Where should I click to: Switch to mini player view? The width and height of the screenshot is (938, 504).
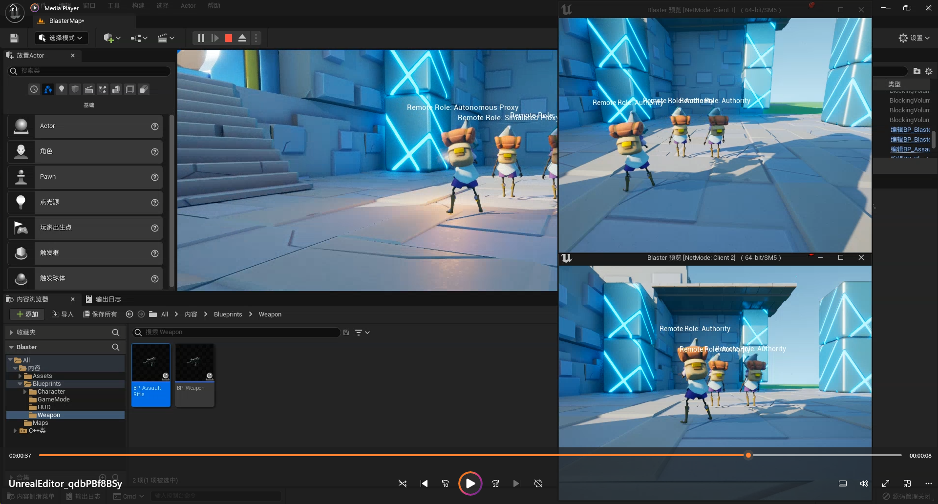click(907, 483)
